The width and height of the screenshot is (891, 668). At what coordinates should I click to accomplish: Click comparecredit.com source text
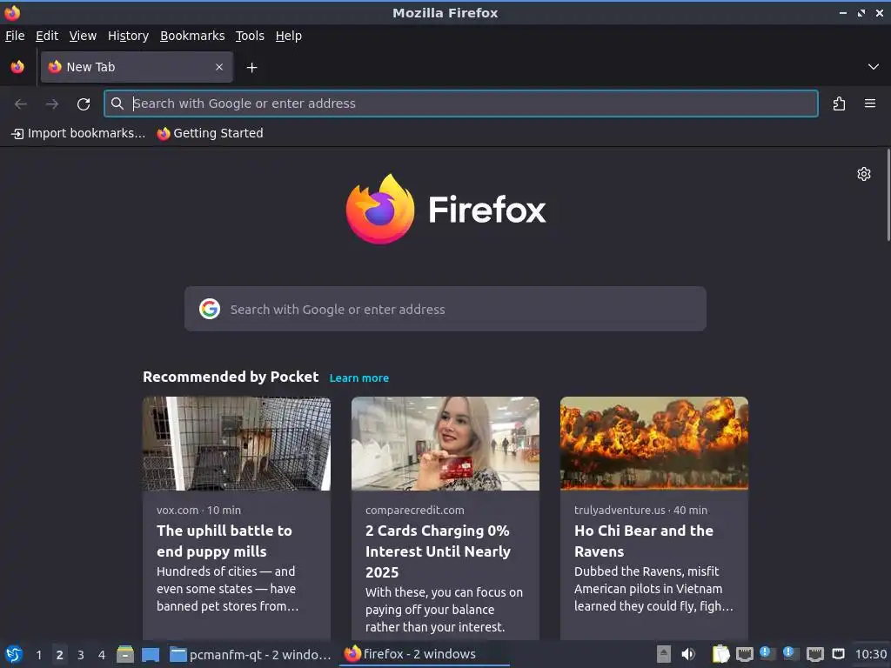[x=415, y=510]
